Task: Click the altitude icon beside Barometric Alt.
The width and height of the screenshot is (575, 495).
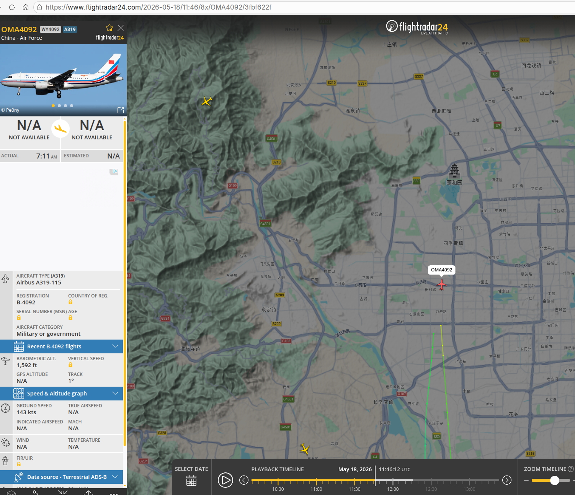Action: (x=5, y=361)
